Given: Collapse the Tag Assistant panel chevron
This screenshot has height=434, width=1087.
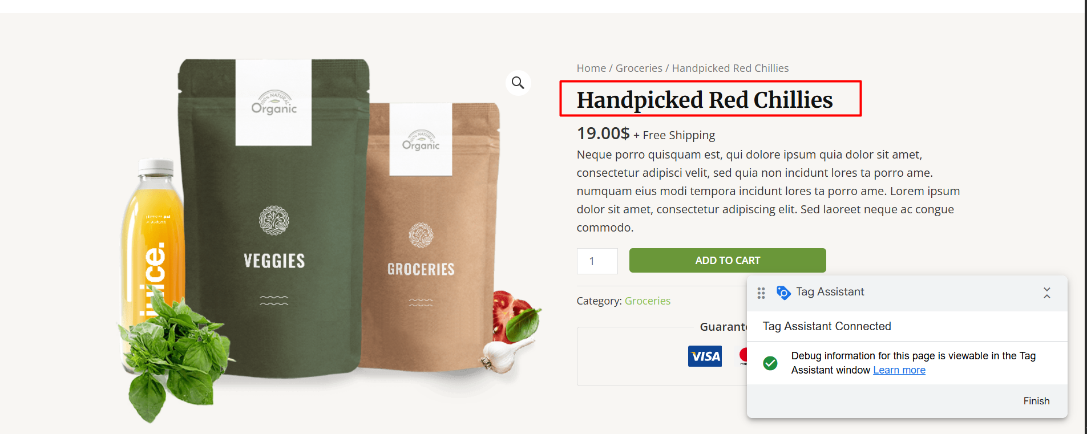Looking at the screenshot, I should pos(1046,293).
